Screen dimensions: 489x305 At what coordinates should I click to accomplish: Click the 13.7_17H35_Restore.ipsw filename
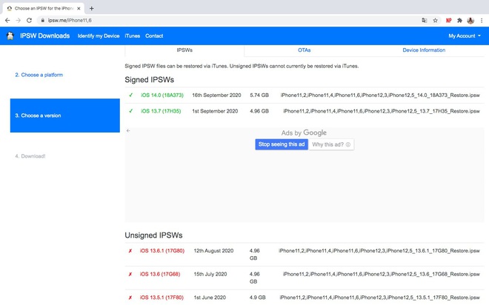[382, 111]
